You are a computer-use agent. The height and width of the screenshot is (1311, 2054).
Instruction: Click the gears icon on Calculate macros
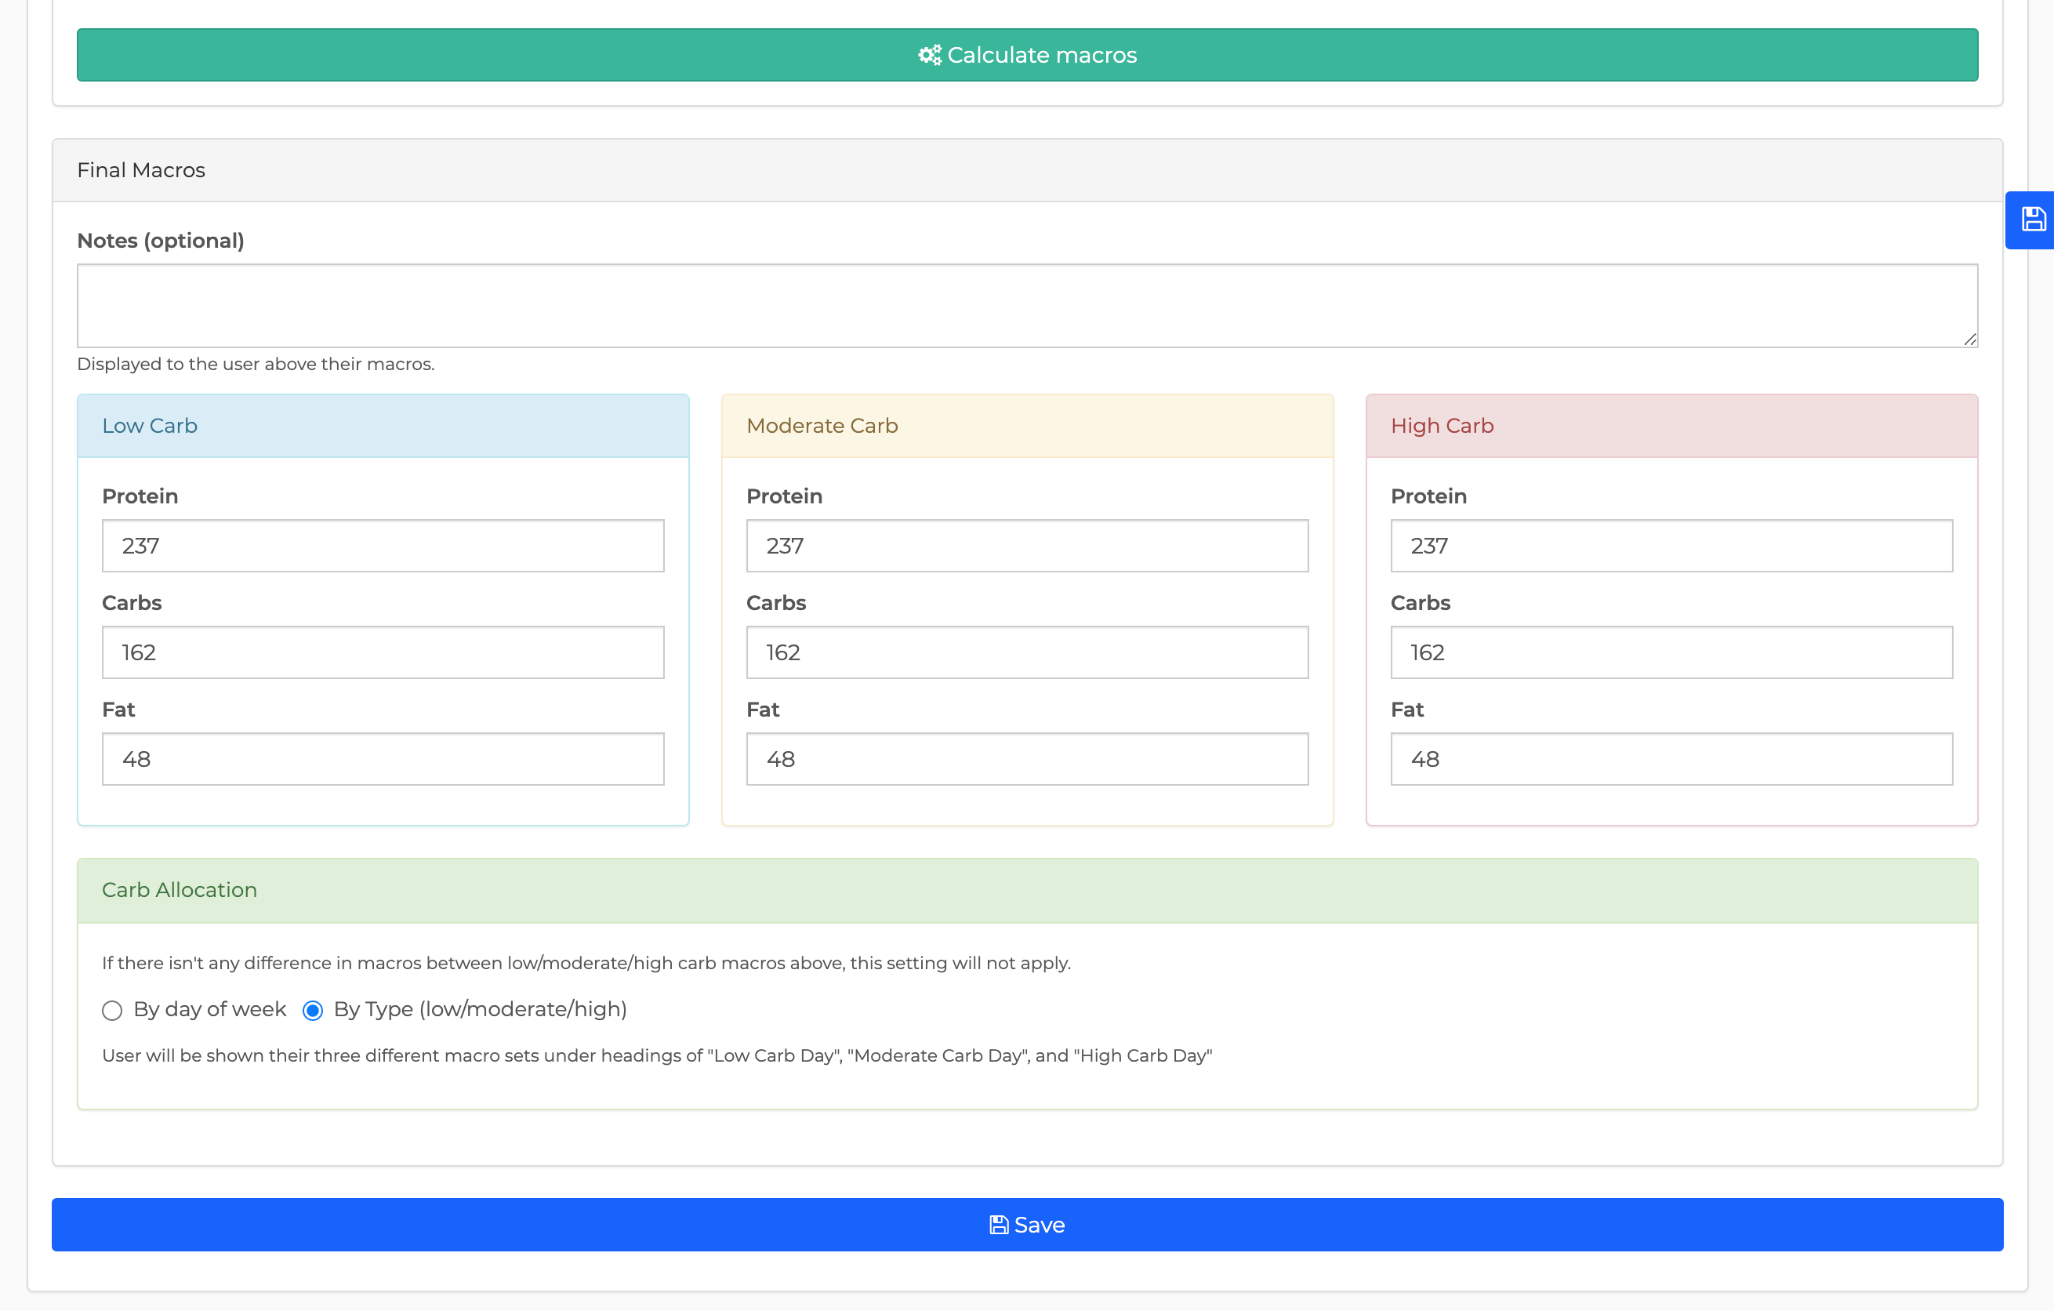(930, 56)
